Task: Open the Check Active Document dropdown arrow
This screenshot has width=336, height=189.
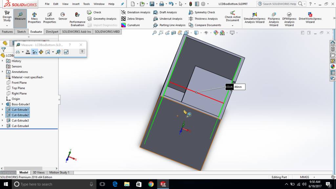Action: tap(233, 26)
